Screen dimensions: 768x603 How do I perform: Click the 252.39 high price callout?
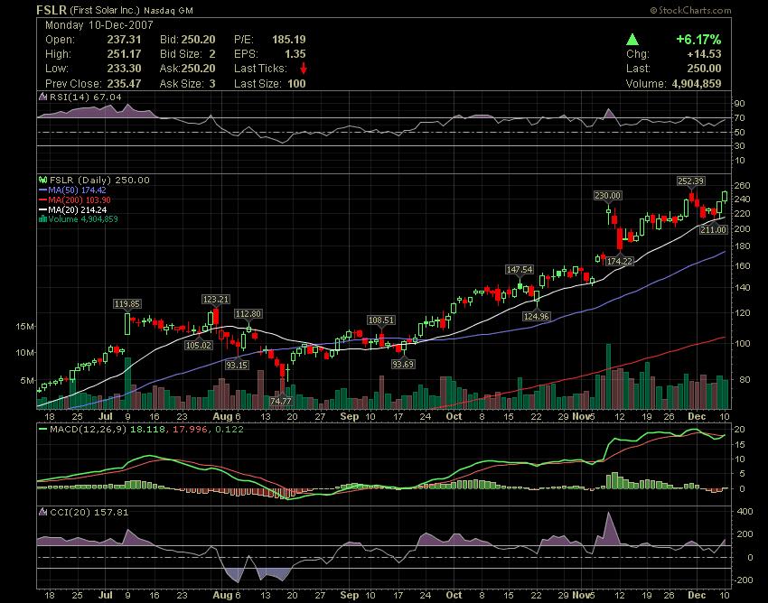click(690, 181)
